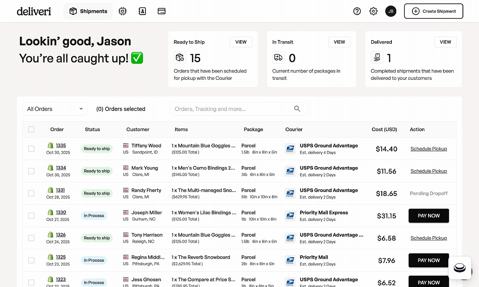The height and width of the screenshot is (287, 479).
Task: Pay now for Joseph Miller's order
Action: 429,216
